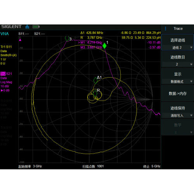Click the 终止 5 GHz stop frequency
This screenshot has width=194, height=194.
point(152,166)
